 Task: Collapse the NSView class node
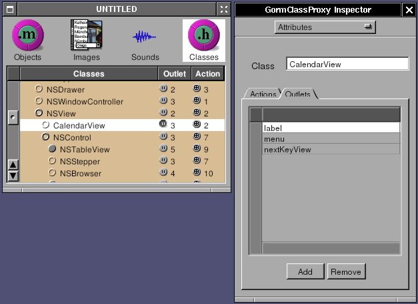[x=39, y=113]
